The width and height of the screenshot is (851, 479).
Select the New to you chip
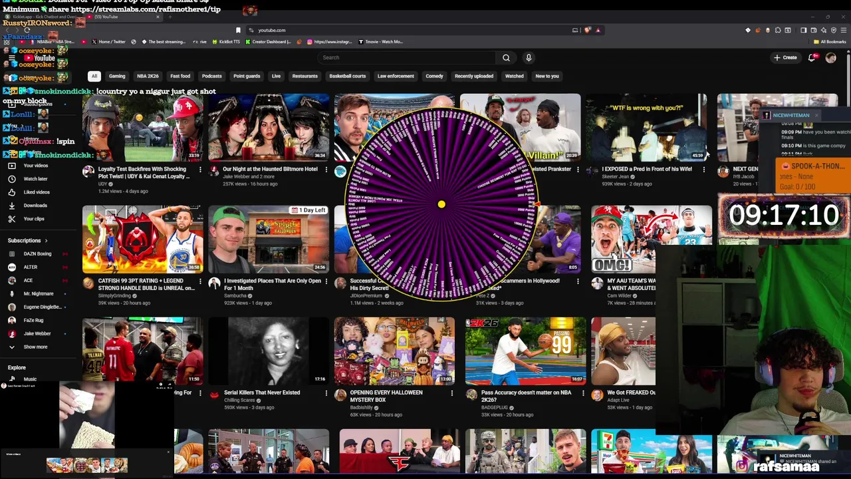click(x=547, y=76)
